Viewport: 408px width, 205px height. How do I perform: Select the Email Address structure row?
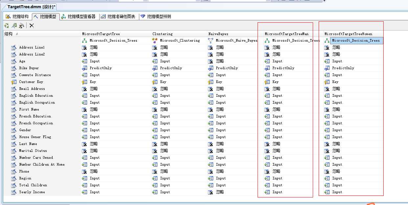point(42,89)
